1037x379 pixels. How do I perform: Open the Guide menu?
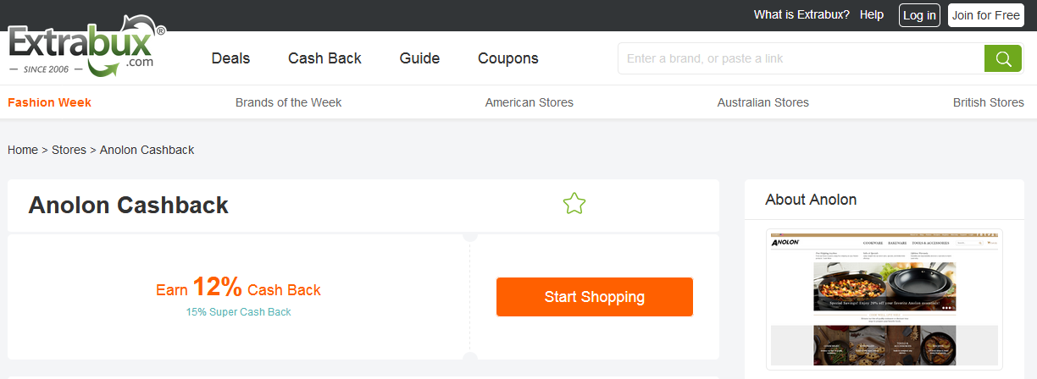point(419,58)
